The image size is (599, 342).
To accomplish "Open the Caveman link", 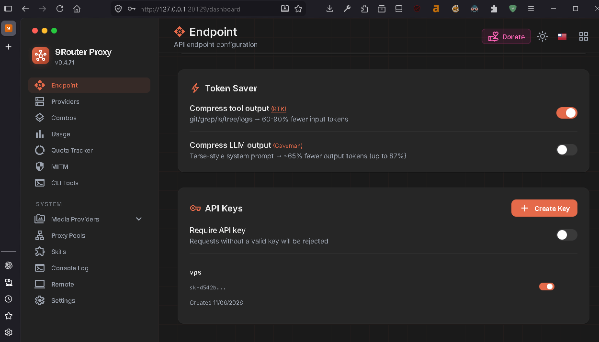I will [288, 146].
